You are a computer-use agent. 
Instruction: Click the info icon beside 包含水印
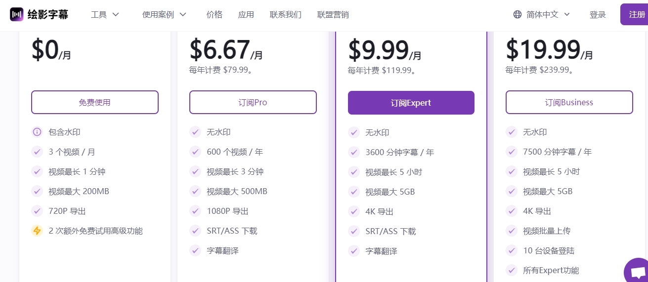coord(37,132)
